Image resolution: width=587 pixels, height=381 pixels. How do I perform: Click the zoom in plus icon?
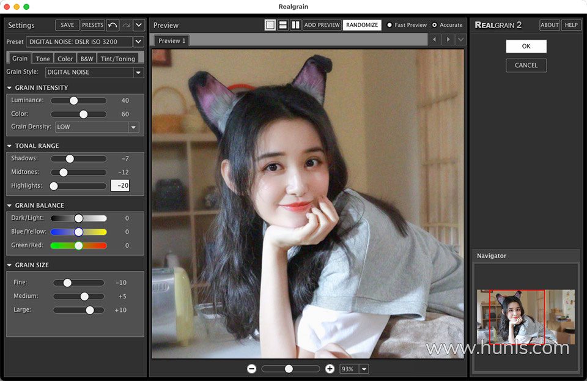click(x=330, y=369)
